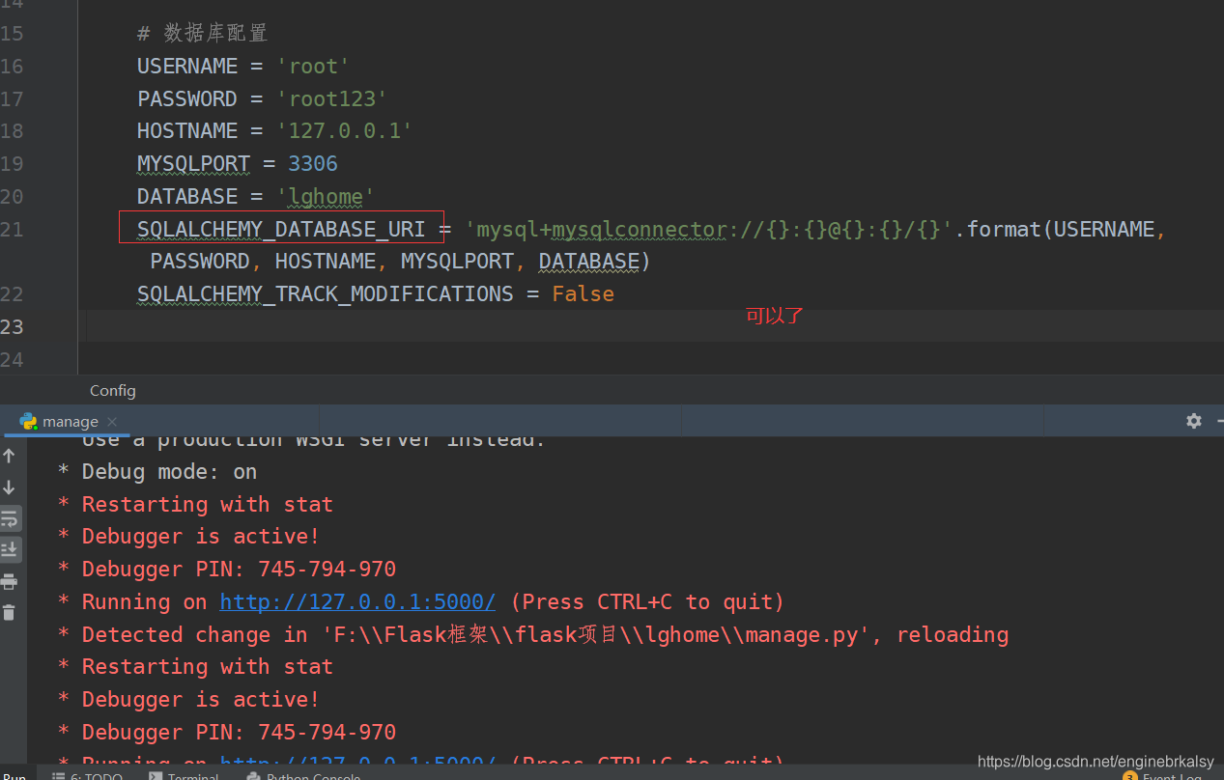Click SQLALCHEMY_TRACK_MODIFICATIONS on line 22

tap(326, 293)
